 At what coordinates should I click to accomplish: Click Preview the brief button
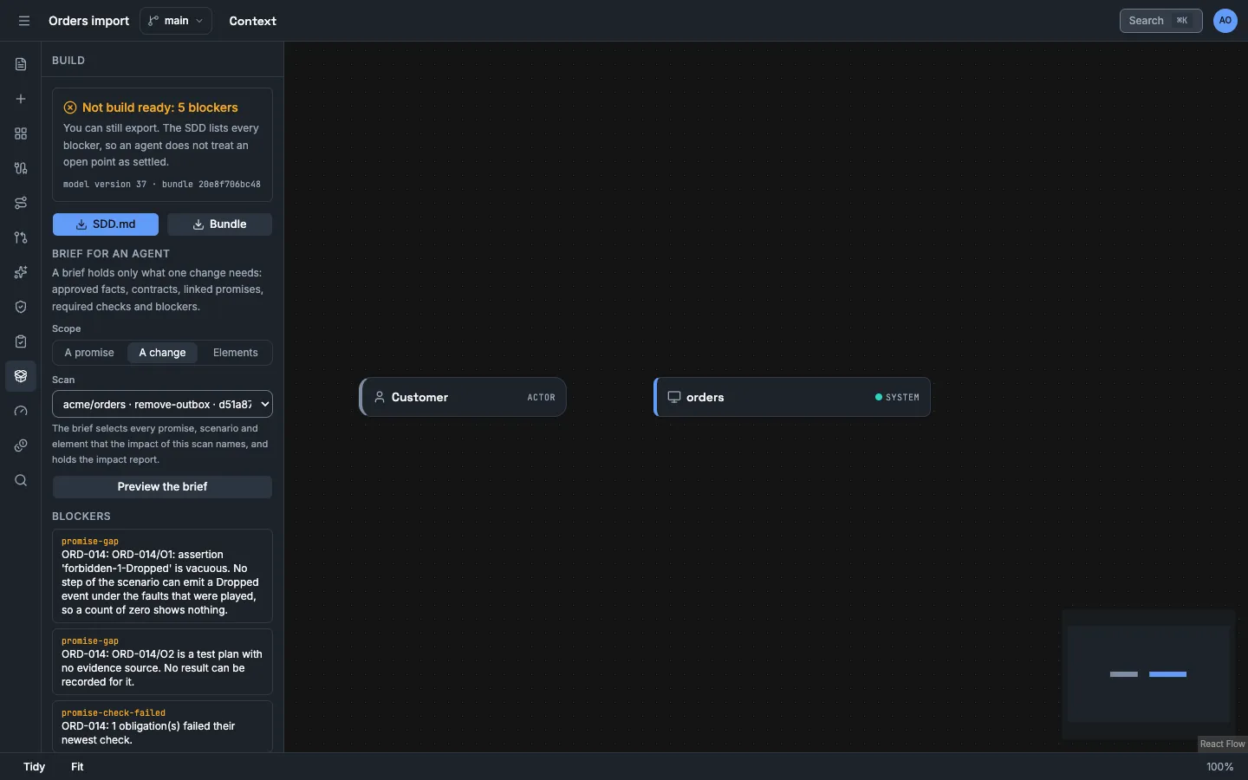pyautogui.click(x=162, y=487)
